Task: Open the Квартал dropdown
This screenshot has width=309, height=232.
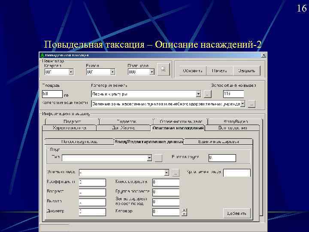Action: (71, 72)
